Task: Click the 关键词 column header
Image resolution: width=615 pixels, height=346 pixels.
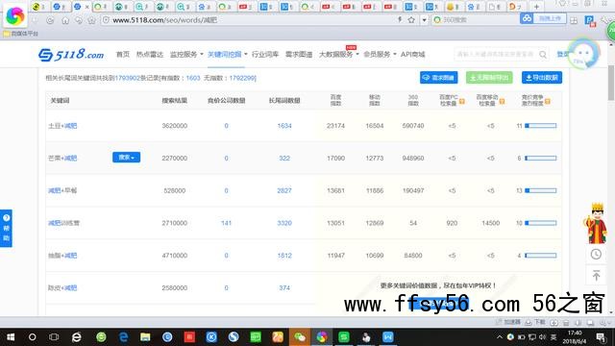Action: (x=60, y=101)
